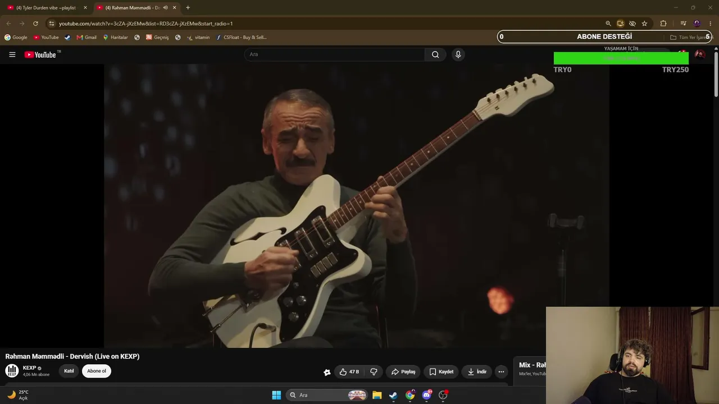
Task: Open Chrome three-dot menu
Action: (x=711, y=24)
